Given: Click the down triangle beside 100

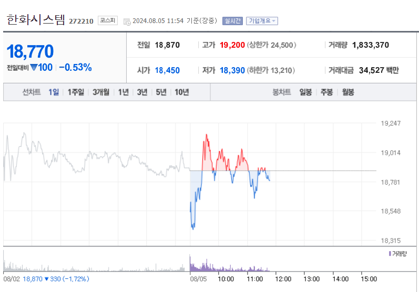Looking at the screenshot, I should click(34, 68).
